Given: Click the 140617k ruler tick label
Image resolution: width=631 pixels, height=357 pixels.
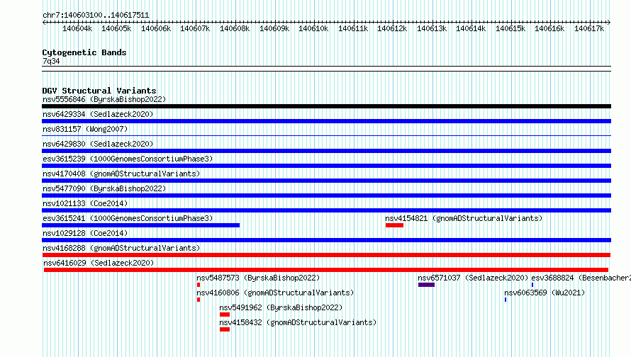Looking at the screenshot, I should 589,28.
